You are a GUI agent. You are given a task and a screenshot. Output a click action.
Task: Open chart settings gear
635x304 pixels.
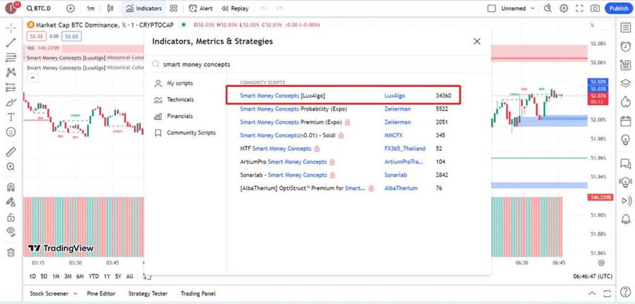(x=564, y=8)
